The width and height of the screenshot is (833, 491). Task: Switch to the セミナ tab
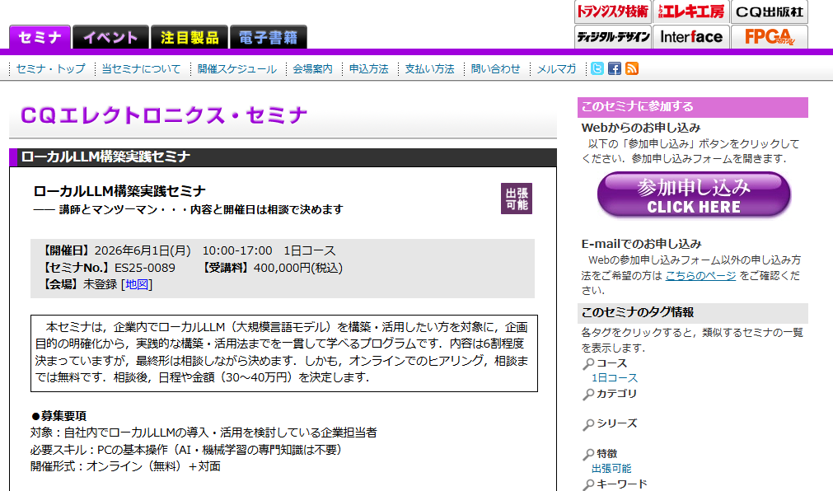(40, 37)
